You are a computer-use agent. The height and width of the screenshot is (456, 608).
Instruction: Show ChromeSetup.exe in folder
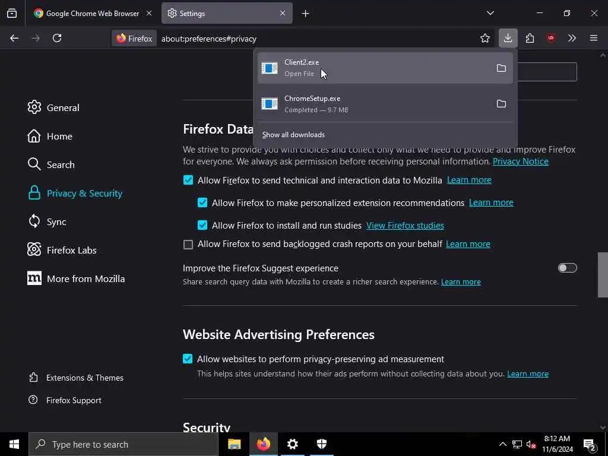tap(501, 104)
